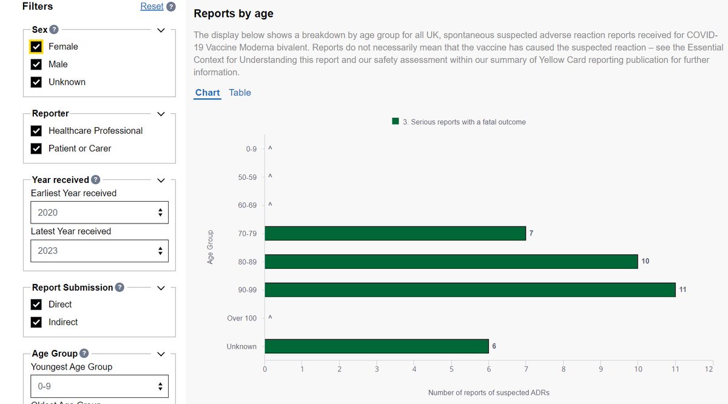Click Report Submission help icon

pyautogui.click(x=120, y=287)
